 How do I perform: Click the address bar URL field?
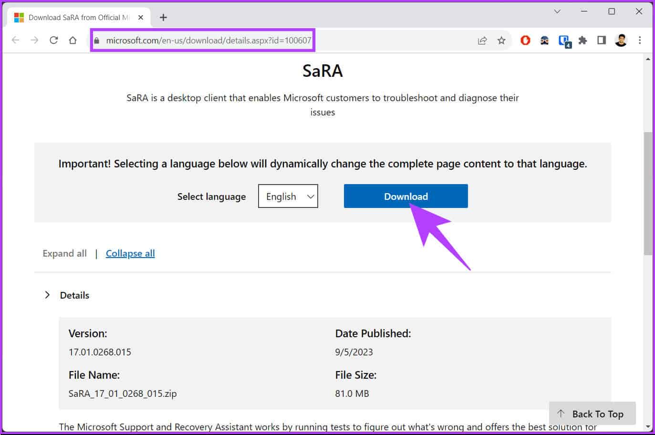click(208, 41)
